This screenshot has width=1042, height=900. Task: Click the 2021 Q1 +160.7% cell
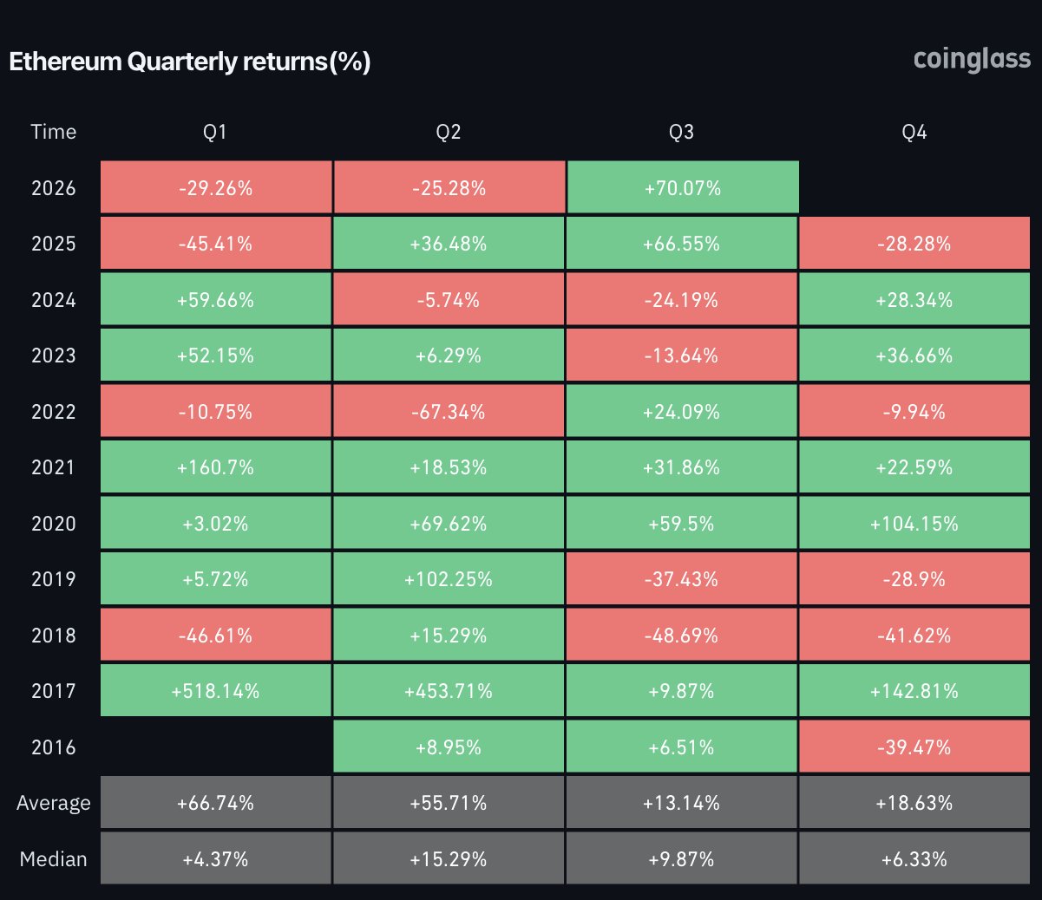216,467
